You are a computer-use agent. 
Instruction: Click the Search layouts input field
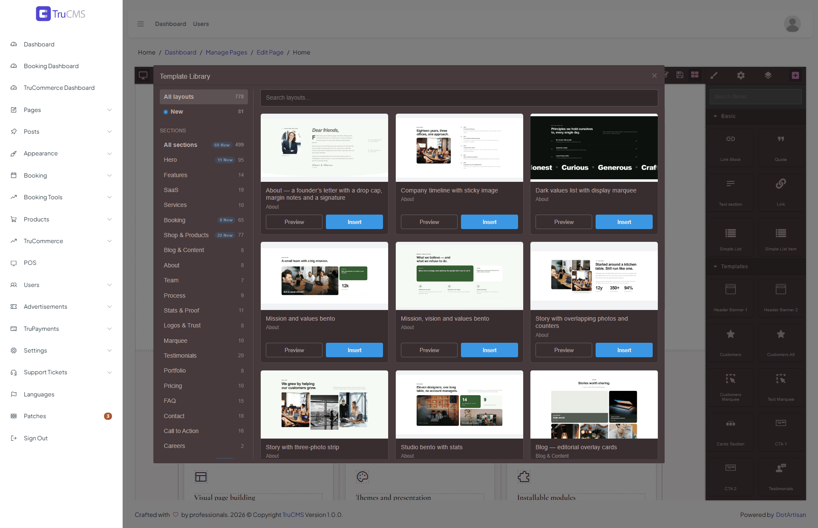459,98
